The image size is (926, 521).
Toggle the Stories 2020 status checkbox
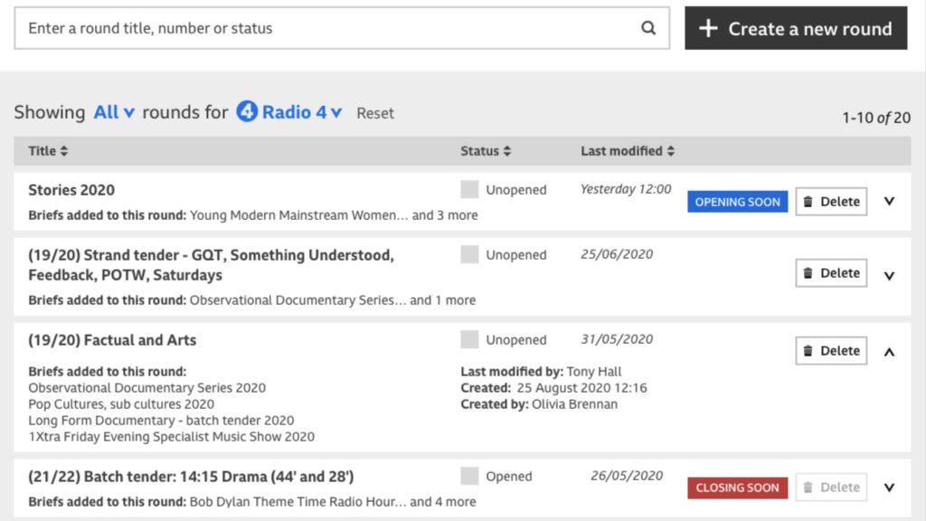(469, 190)
